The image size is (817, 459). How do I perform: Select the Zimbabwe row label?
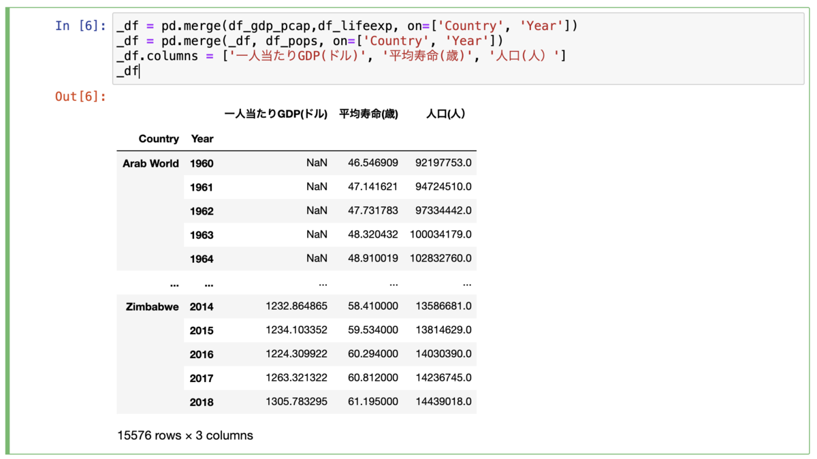pos(153,306)
